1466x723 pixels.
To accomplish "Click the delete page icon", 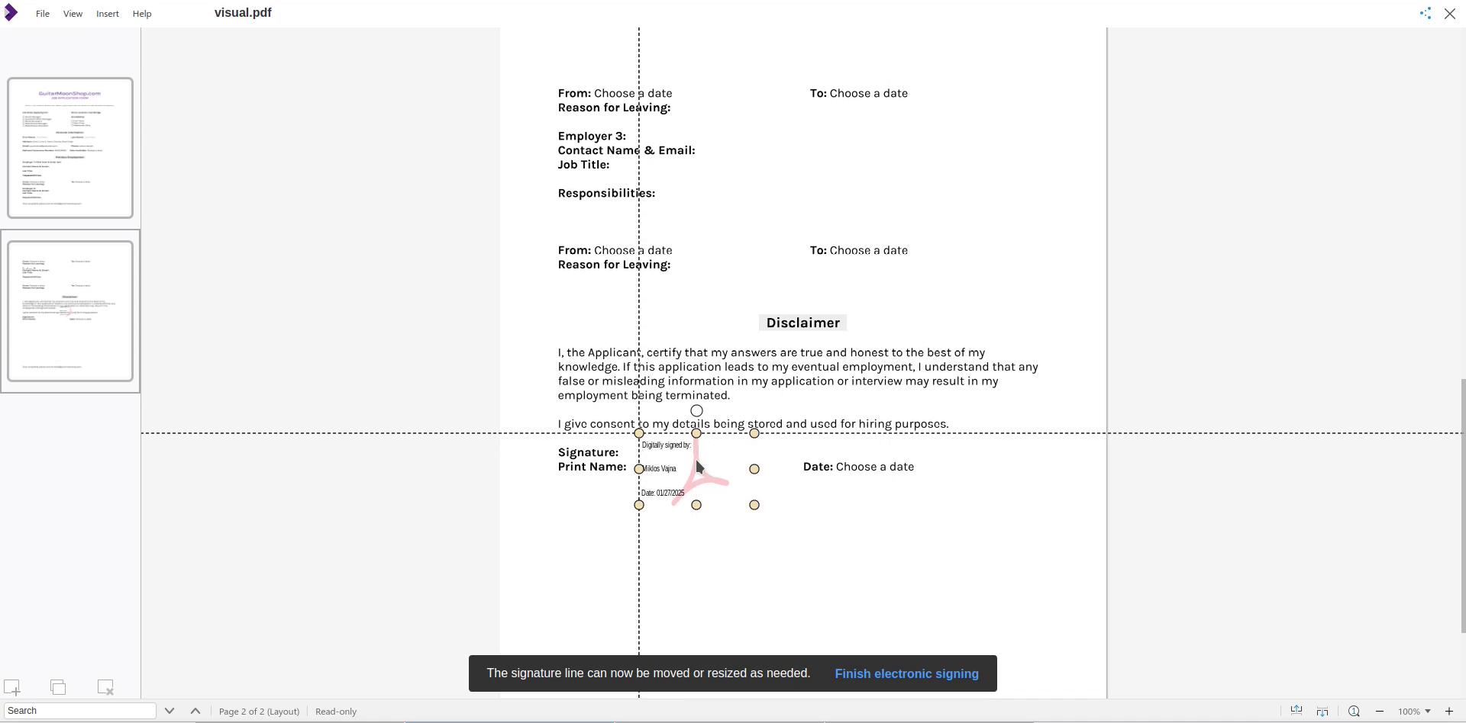I will 105,687.
